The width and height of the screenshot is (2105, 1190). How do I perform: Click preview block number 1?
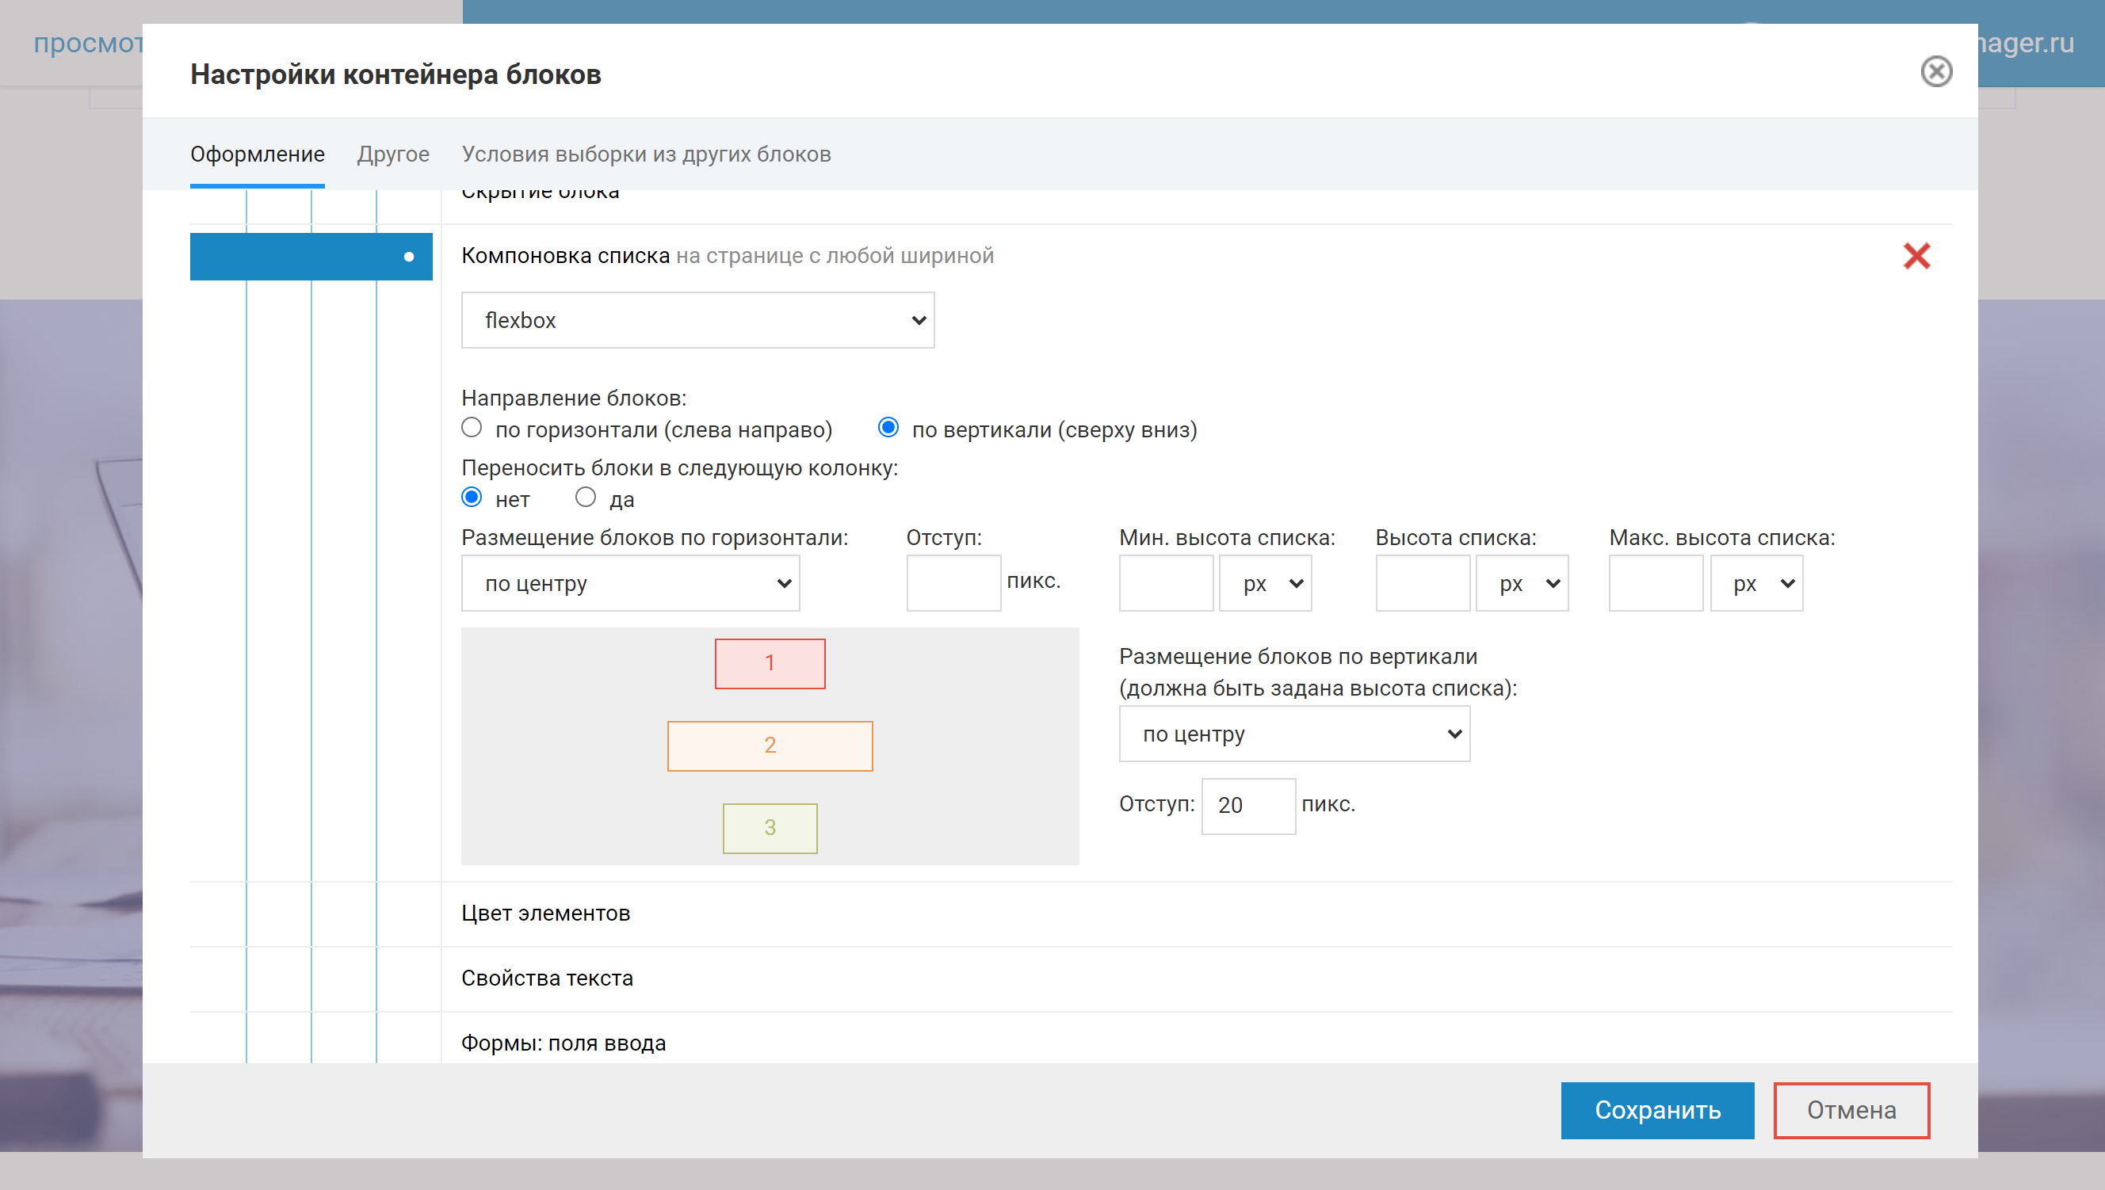tap(770, 663)
